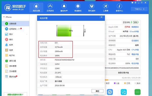Click the blue gear tool icon
152x96 pixels.
click(110, 92)
